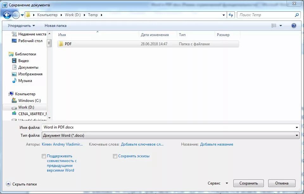The image size is (304, 194).
Task: Open the 'Сервис' dropdown menu
Action: [218, 183]
